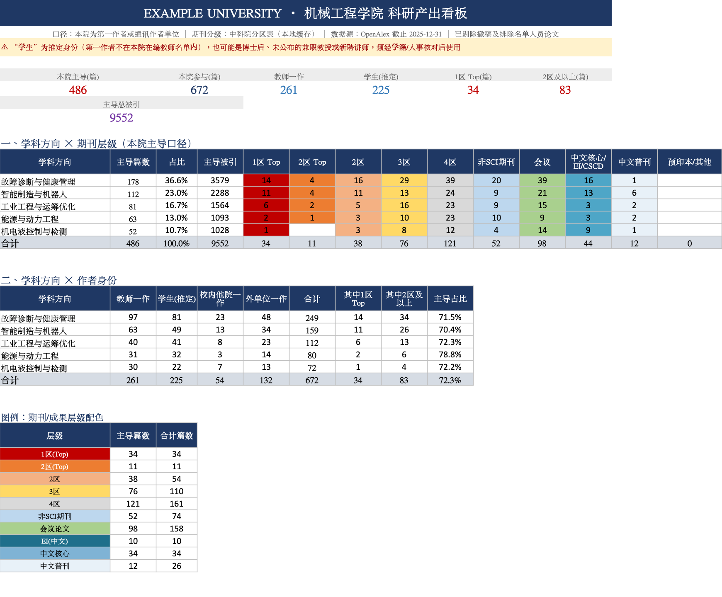Select the 中文核心/EI/CSCD column header
722x597 pixels.
tap(588, 162)
